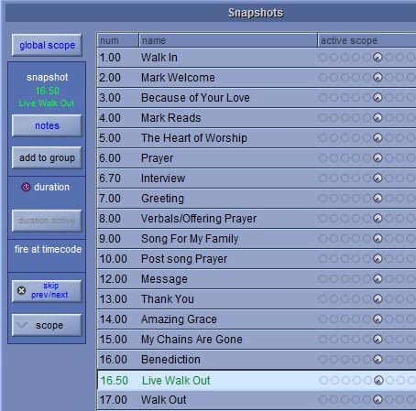The height and width of the screenshot is (411, 416).
Task: Click the filled scope indicator for Amazing Grace
Action: pos(378,319)
